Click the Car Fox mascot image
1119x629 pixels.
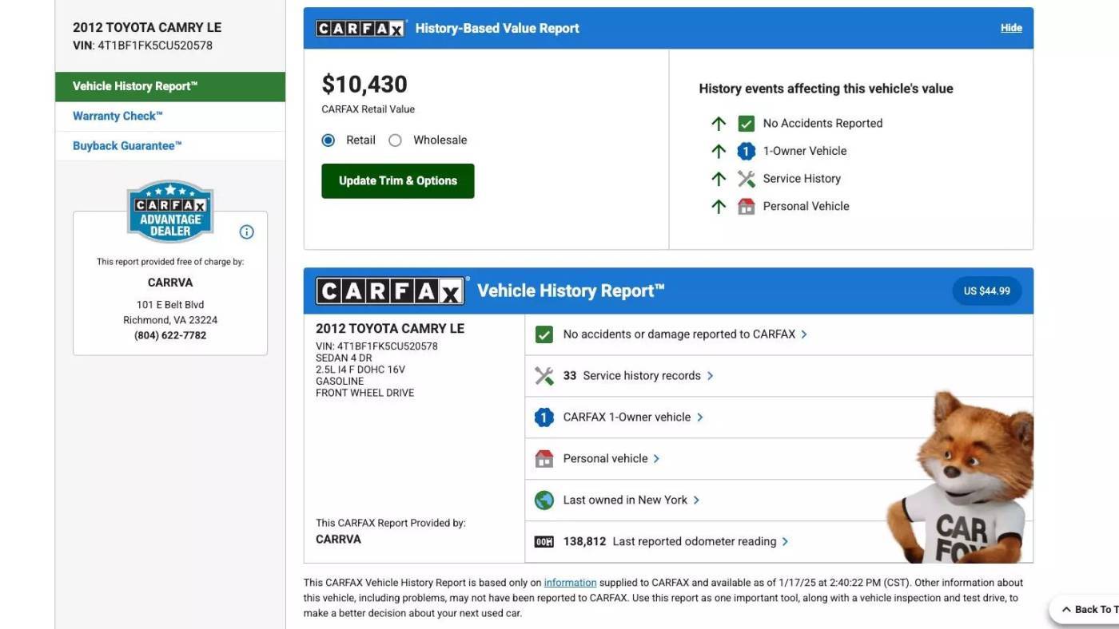pyautogui.click(x=960, y=477)
